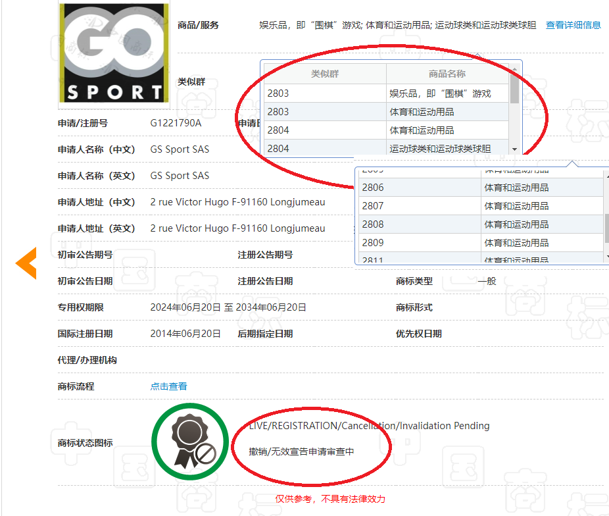Click the LIVE/REGISTRATION/Cancellation/Invalidation Pending status text

coord(369,426)
